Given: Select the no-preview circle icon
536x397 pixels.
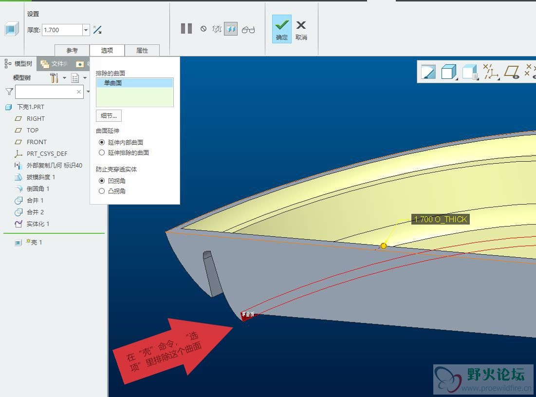Looking at the screenshot, I should (203, 29).
